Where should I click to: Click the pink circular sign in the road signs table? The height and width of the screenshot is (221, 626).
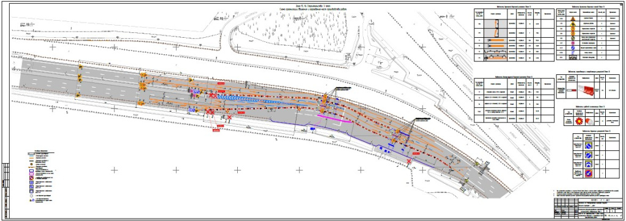(573, 43)
